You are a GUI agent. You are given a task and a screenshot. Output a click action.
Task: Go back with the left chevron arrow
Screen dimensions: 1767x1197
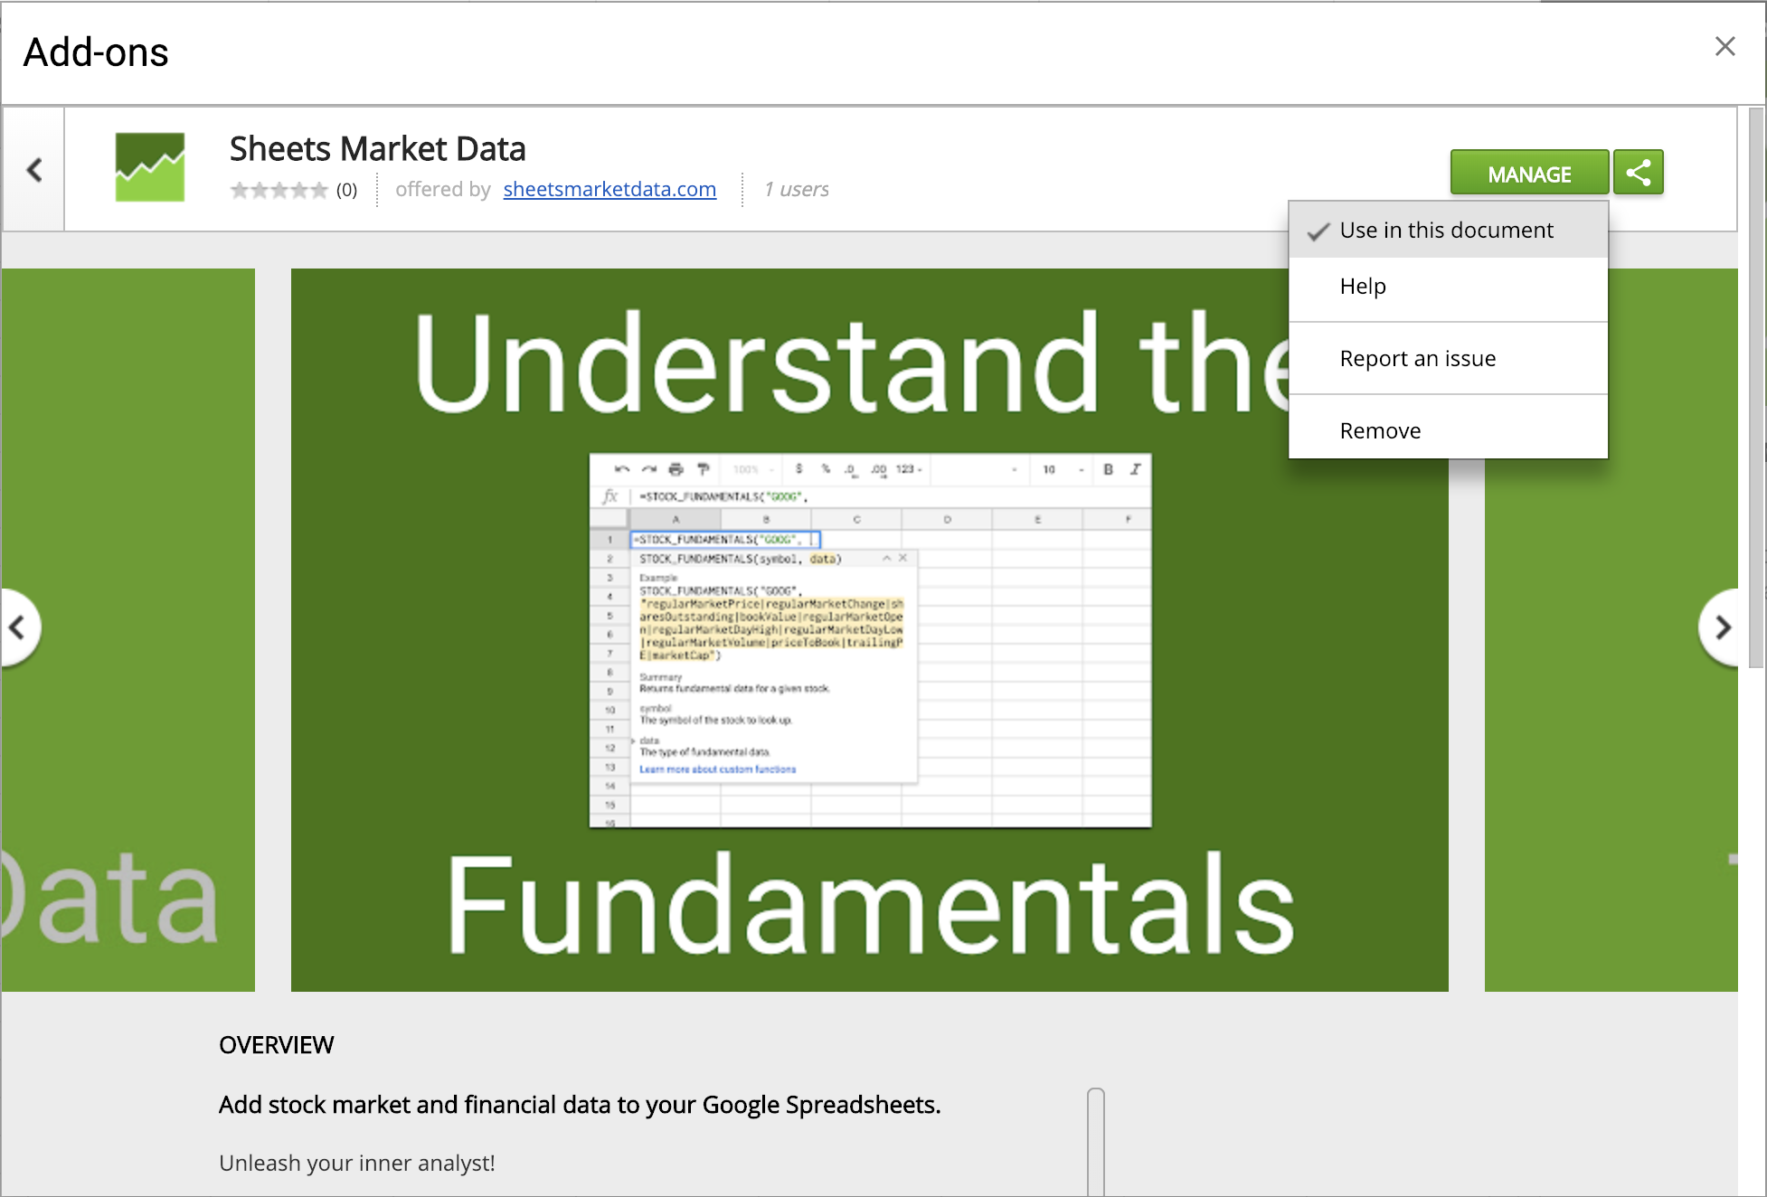(x=33, y=169)
